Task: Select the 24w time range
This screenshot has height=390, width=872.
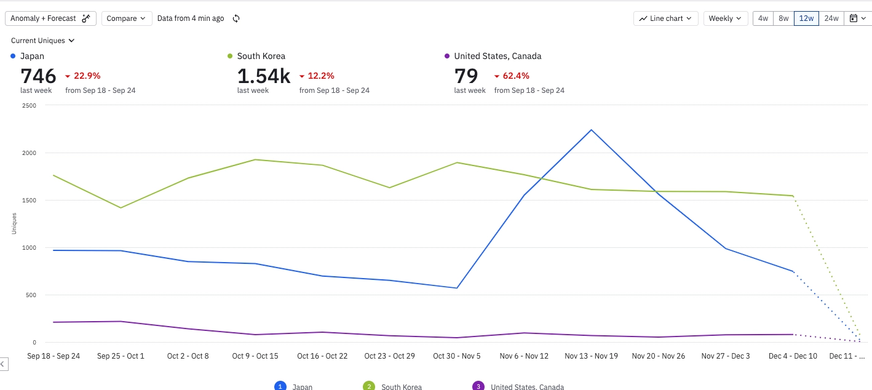Action: [831, 18]
